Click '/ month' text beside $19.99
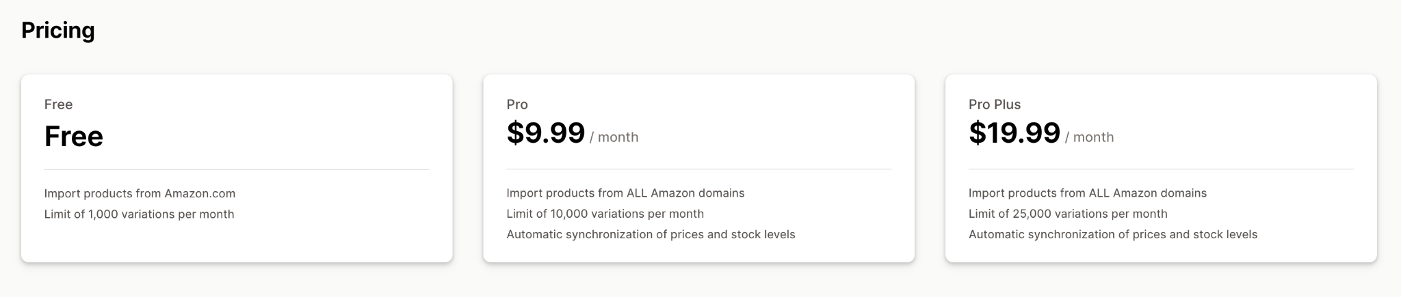The image size is (1401, 297). 1089,137
